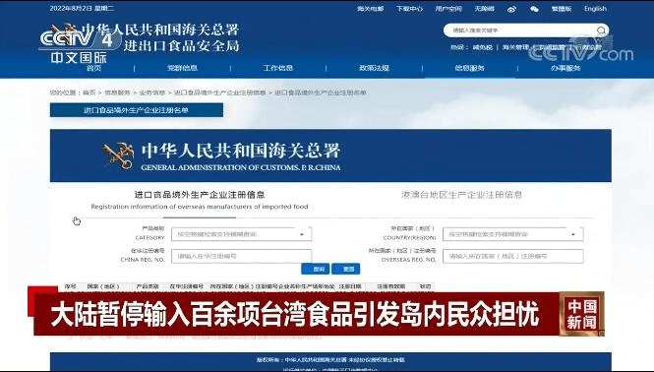Expand the COUNTRY(REGION) dropdown arrow
Viewport: 654px width, 372px height.
coord(573,234)
